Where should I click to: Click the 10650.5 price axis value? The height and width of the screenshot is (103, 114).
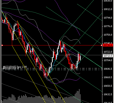[x=108, y=86]
